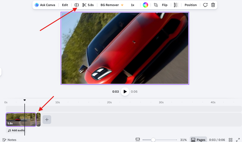Add a comment with the bubble icon
The width and height of the screenshot is (242, 142).
pyautogui.click(x=205, y=5)
